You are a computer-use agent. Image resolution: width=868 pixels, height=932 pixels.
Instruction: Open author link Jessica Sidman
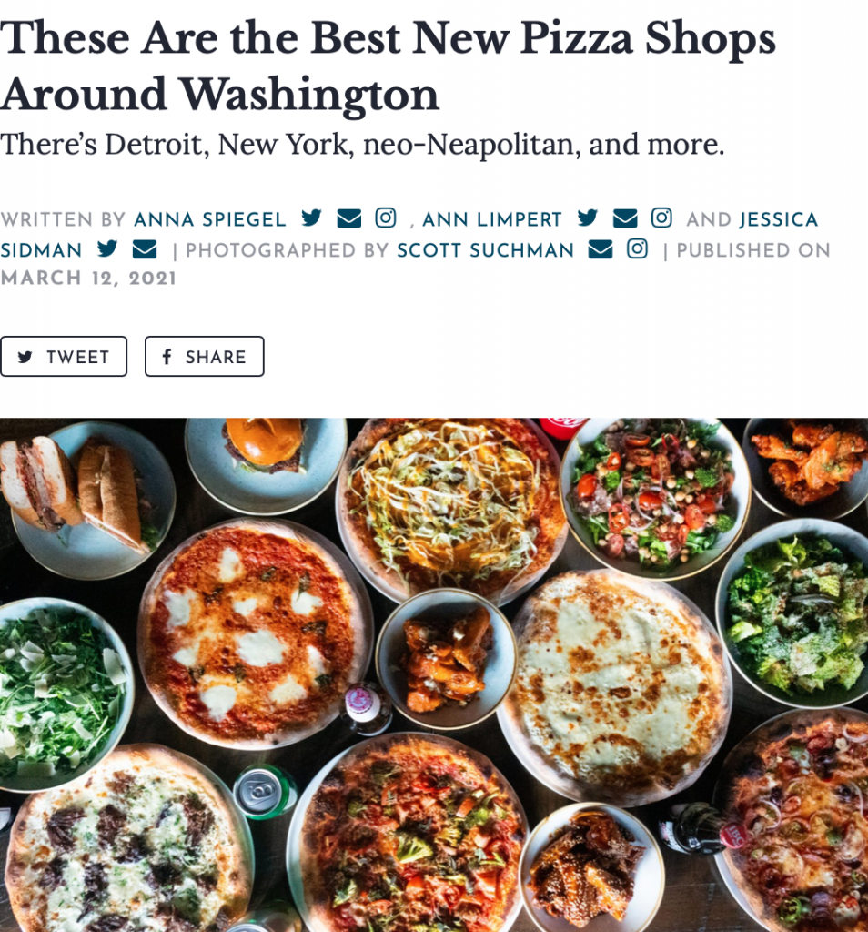click(x=409, y=235)
